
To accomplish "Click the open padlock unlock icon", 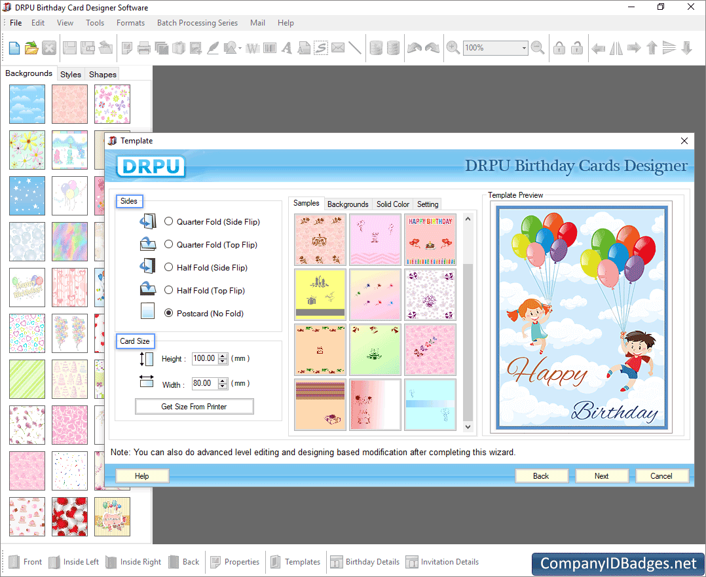I will click(577, 48).
